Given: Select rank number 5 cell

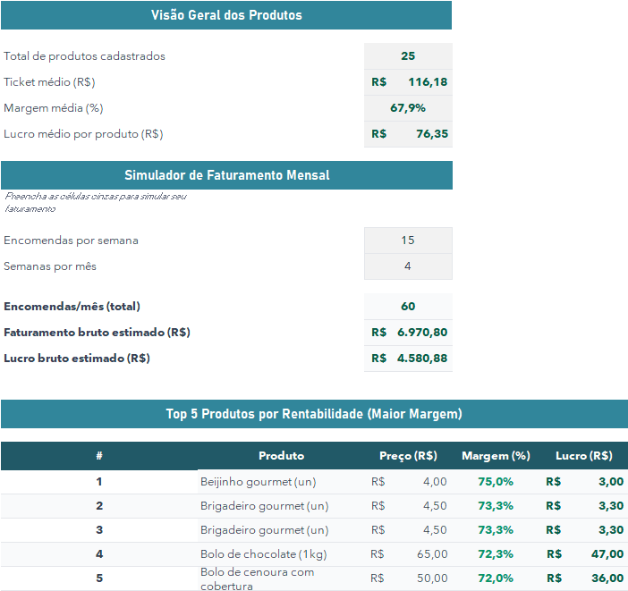Looking at the screenshot, I should click(x=99, y=578).
